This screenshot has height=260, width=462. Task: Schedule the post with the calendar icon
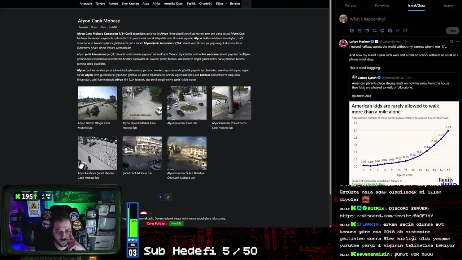pos(390,31)
